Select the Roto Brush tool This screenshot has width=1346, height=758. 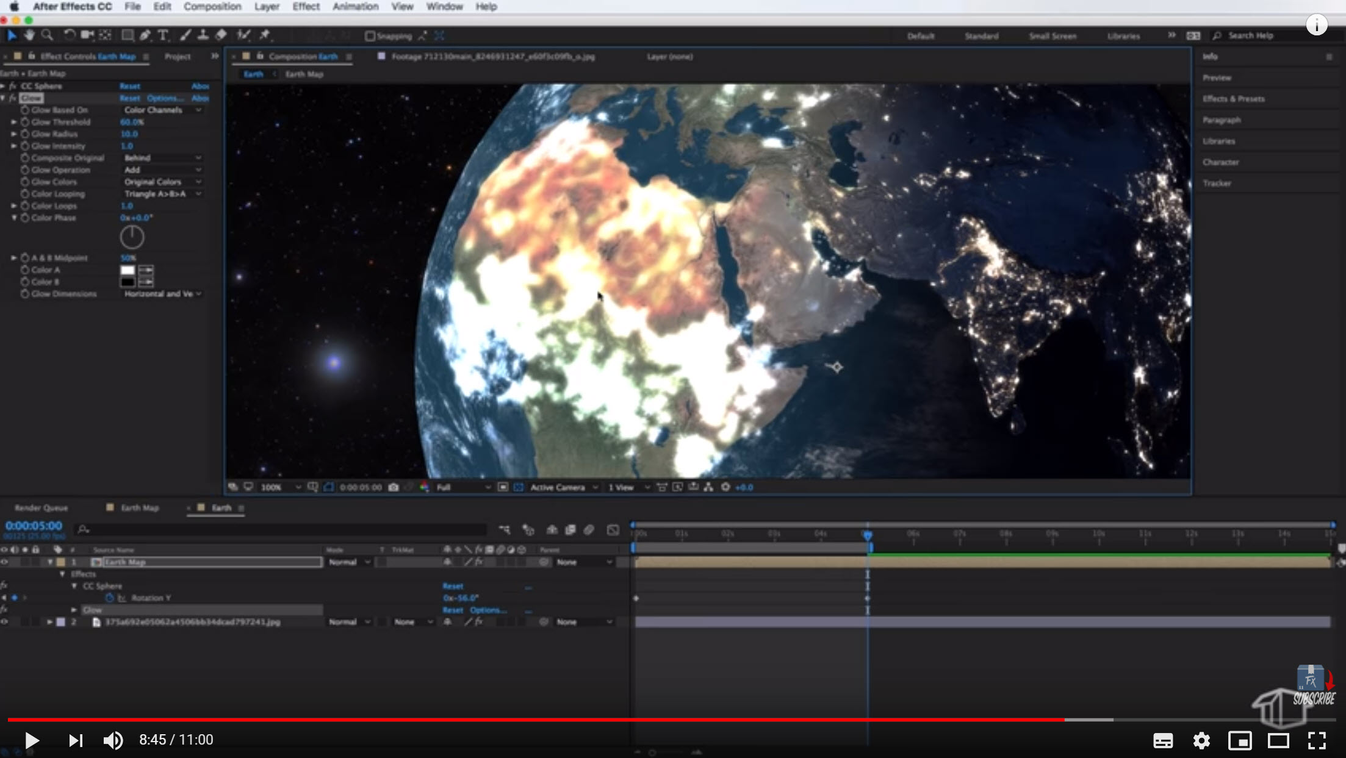click(243, 35)
